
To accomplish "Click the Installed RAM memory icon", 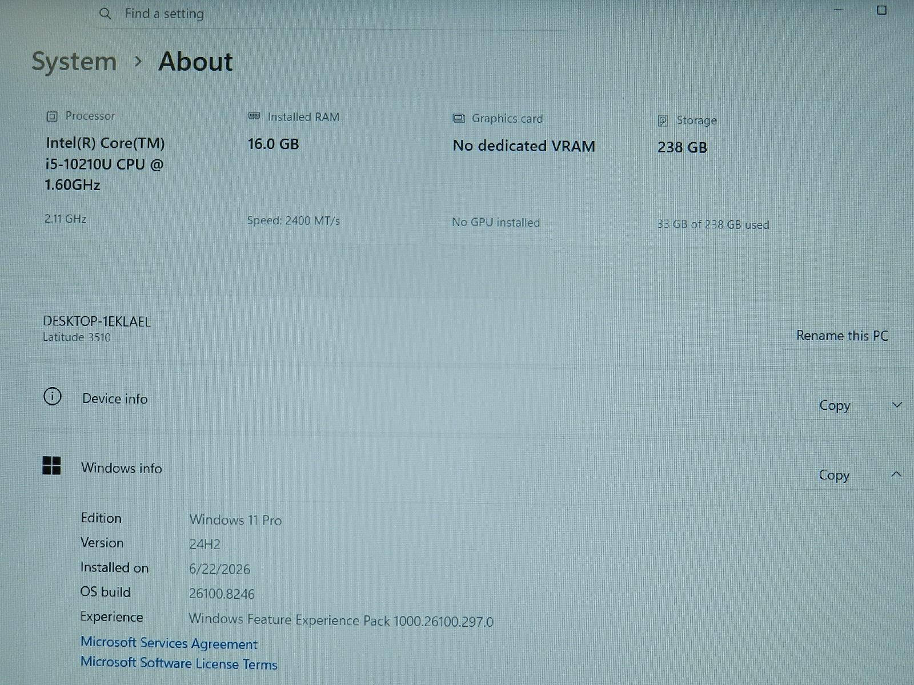I will pos(254,116).
